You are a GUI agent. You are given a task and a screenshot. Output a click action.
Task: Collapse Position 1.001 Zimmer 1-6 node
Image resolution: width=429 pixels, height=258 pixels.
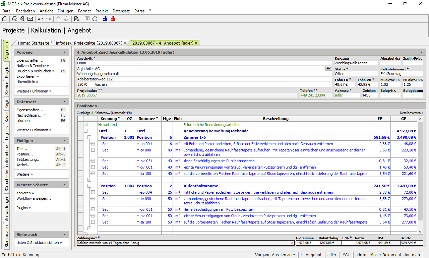(x=89, y=137)
